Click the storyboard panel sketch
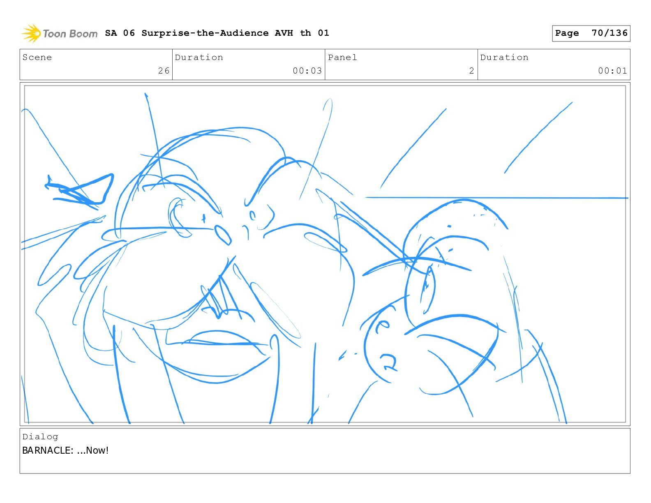The width and height of the screenshot is (651, 503). click(325, 254)
